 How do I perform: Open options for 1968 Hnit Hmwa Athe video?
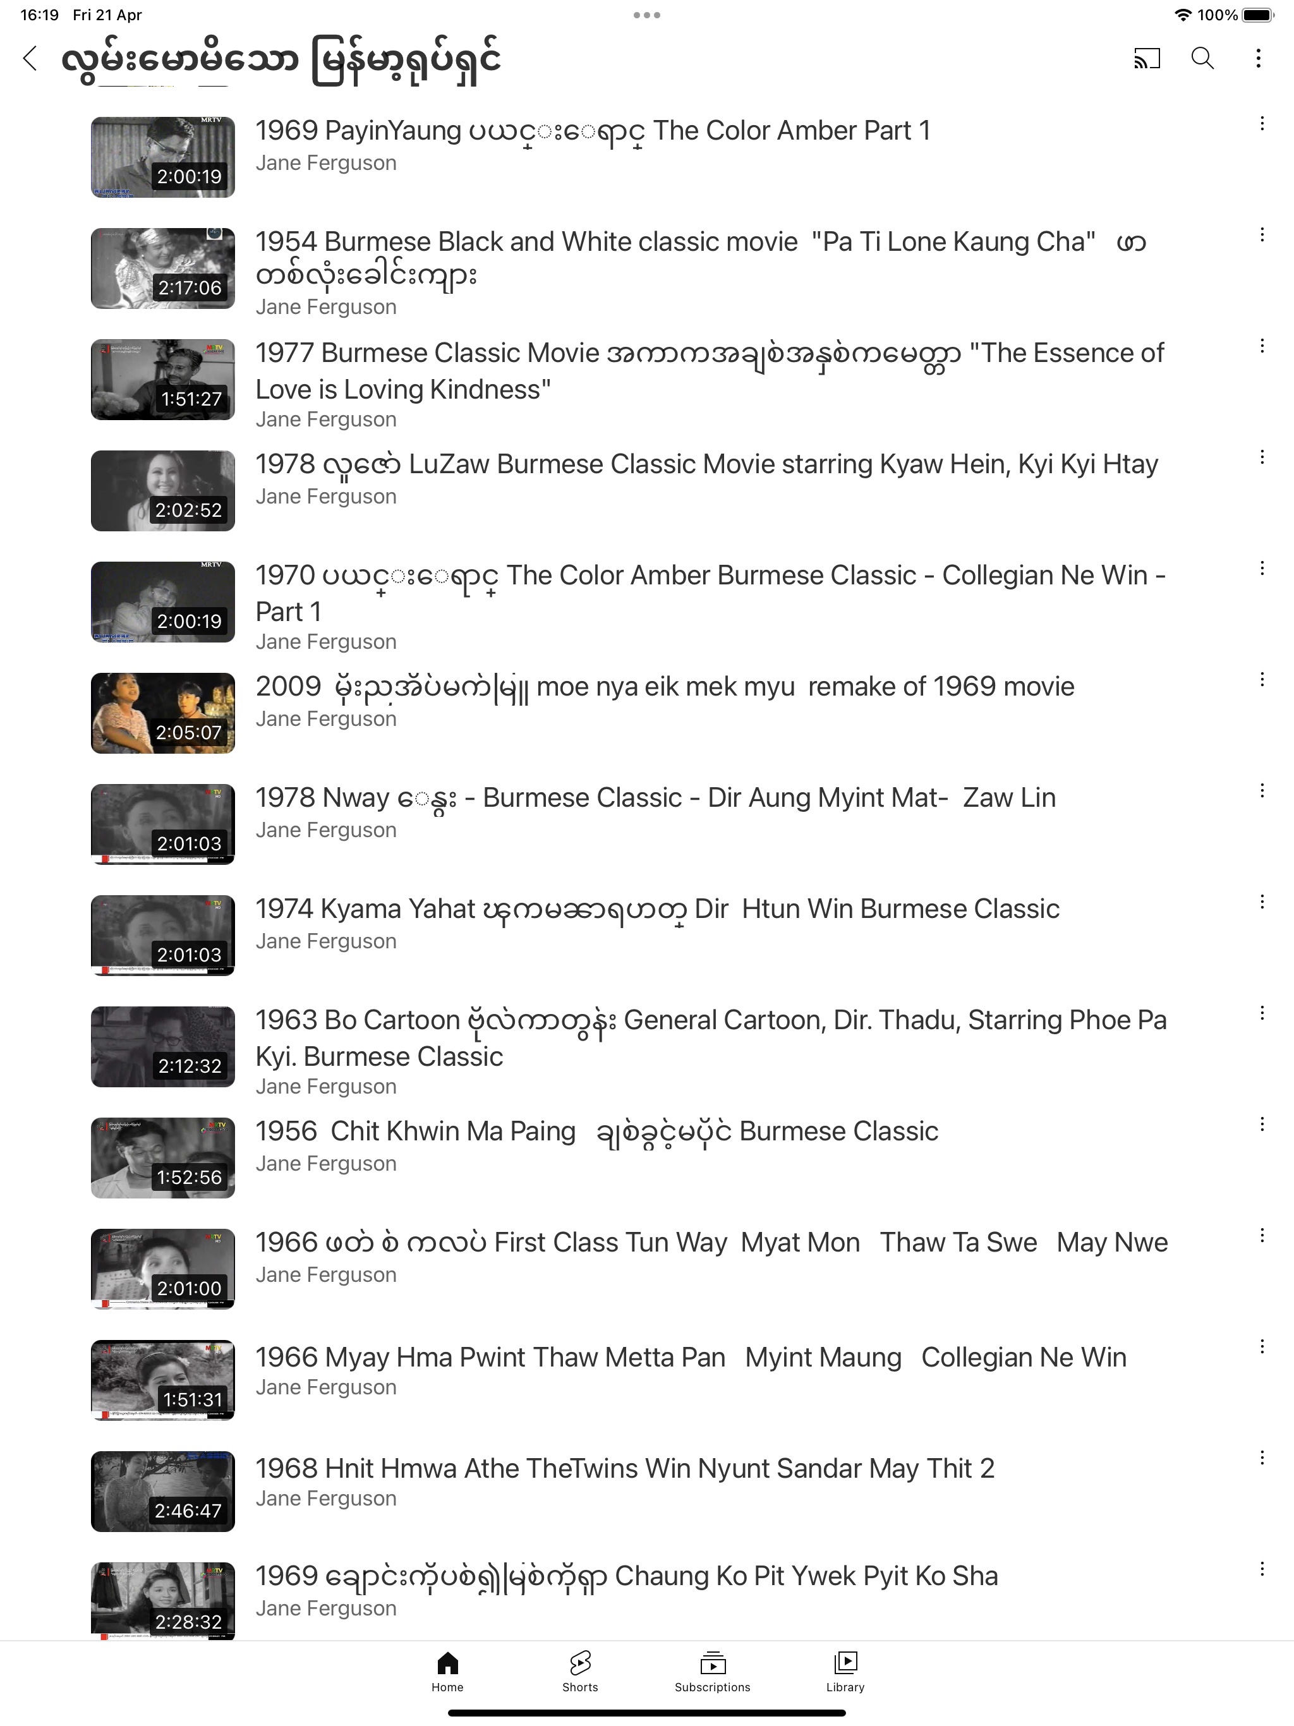coord(1262,1457)
